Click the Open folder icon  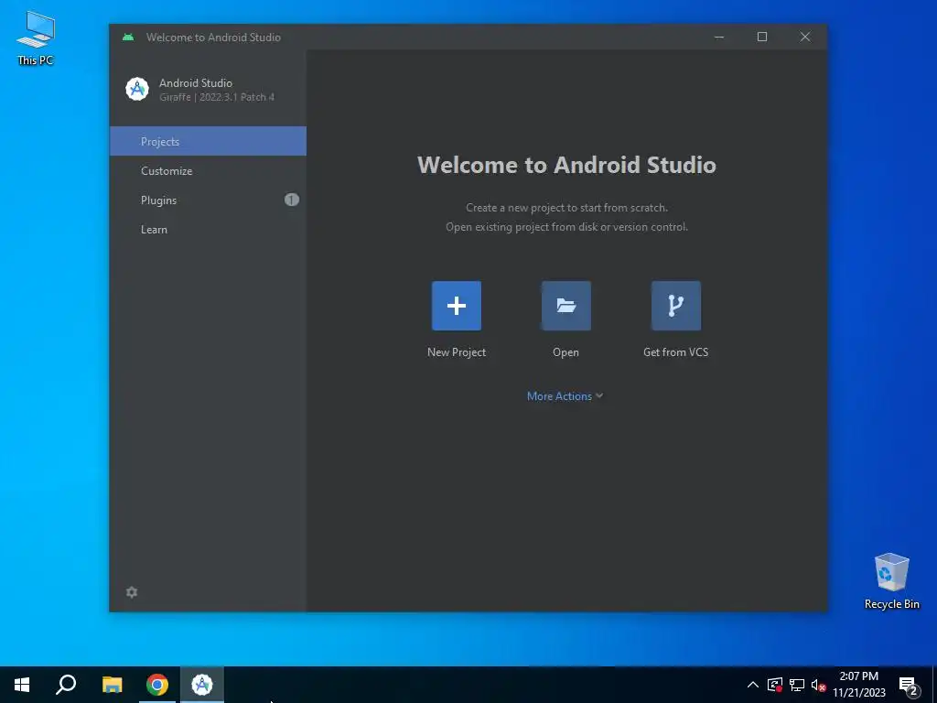pos(565,306)
